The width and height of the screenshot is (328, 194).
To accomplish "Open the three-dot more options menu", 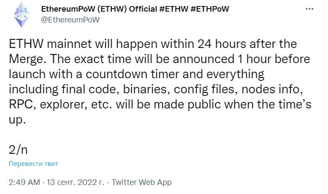I will pyautogui.click(x=309, y=9).
